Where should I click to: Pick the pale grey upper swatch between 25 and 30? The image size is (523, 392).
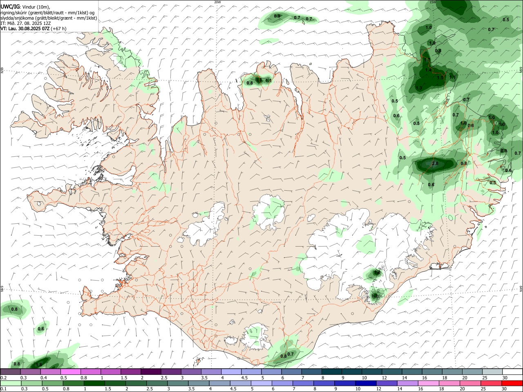pos(492,372)
